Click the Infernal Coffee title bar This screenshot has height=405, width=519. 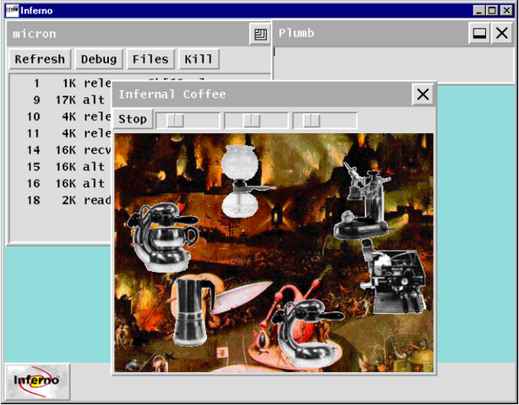(x=261, y=94)
